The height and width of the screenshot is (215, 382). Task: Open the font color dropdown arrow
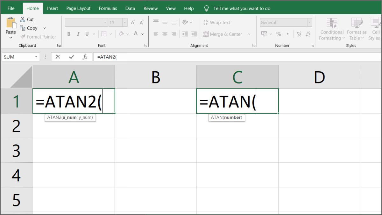pos(143,34)
